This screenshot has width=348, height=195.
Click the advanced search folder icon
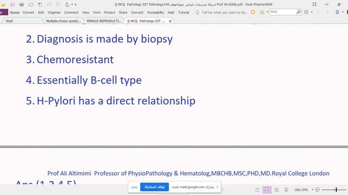[x=262, y=12]
